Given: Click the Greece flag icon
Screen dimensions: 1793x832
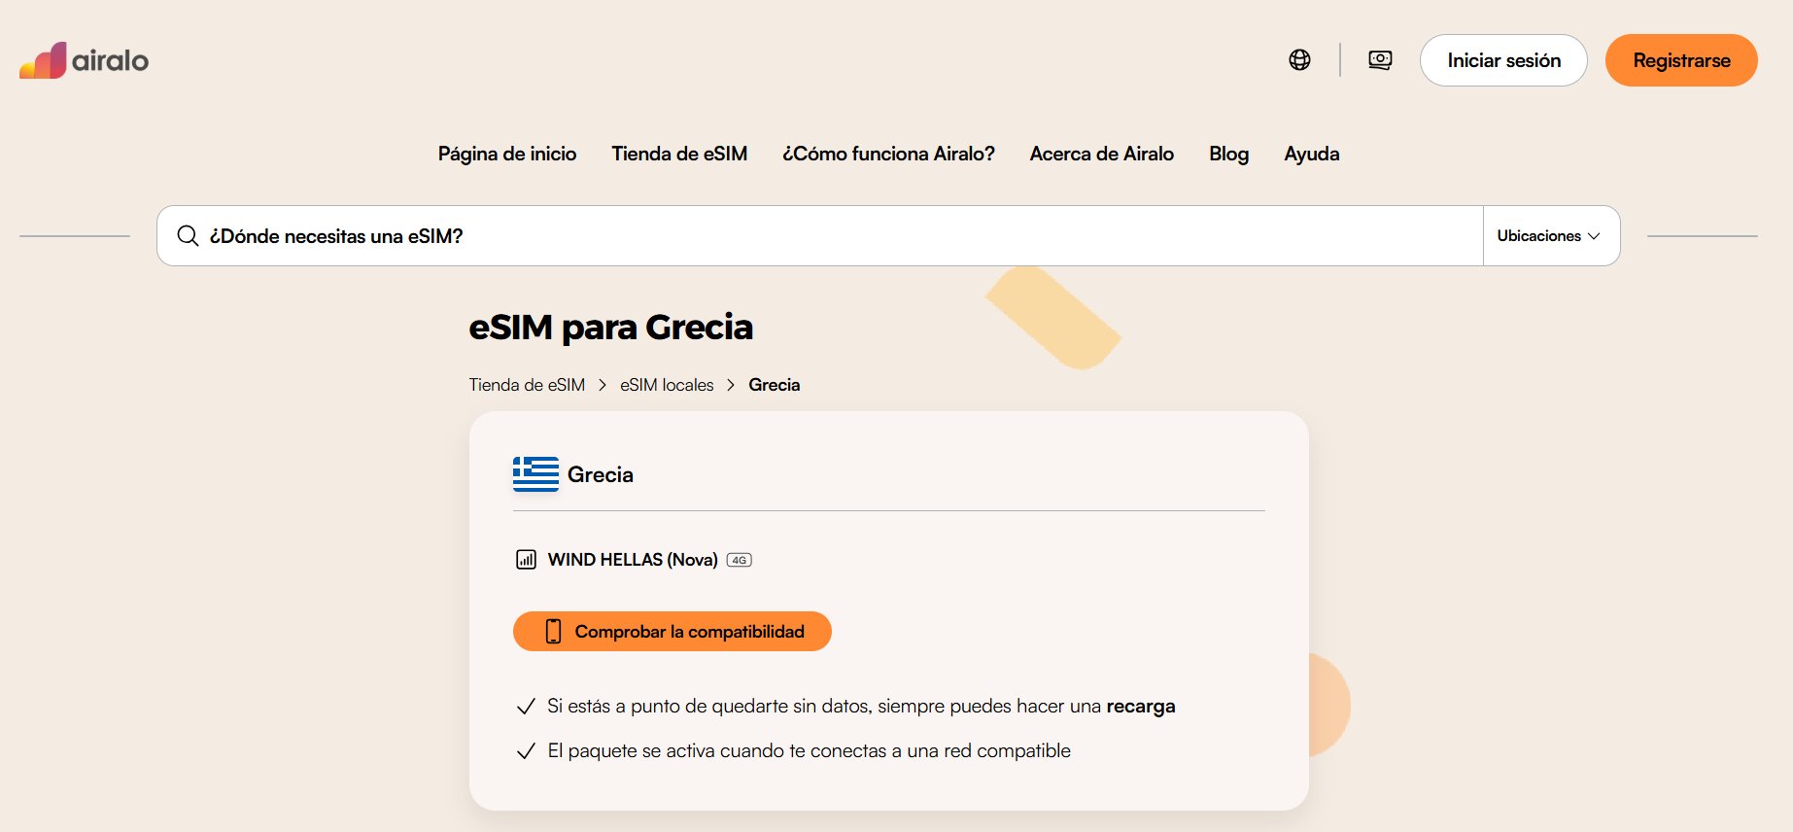Looking at the screenshot, I should tap(535, 474).
